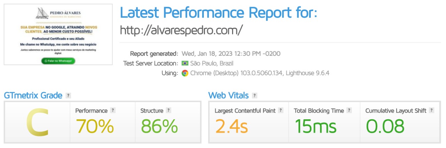Open the alvarespedro.com URL link
This screenshot has width=446, height=148.
point(181,31)
